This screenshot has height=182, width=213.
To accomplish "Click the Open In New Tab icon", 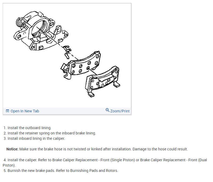I will point(7,111).
